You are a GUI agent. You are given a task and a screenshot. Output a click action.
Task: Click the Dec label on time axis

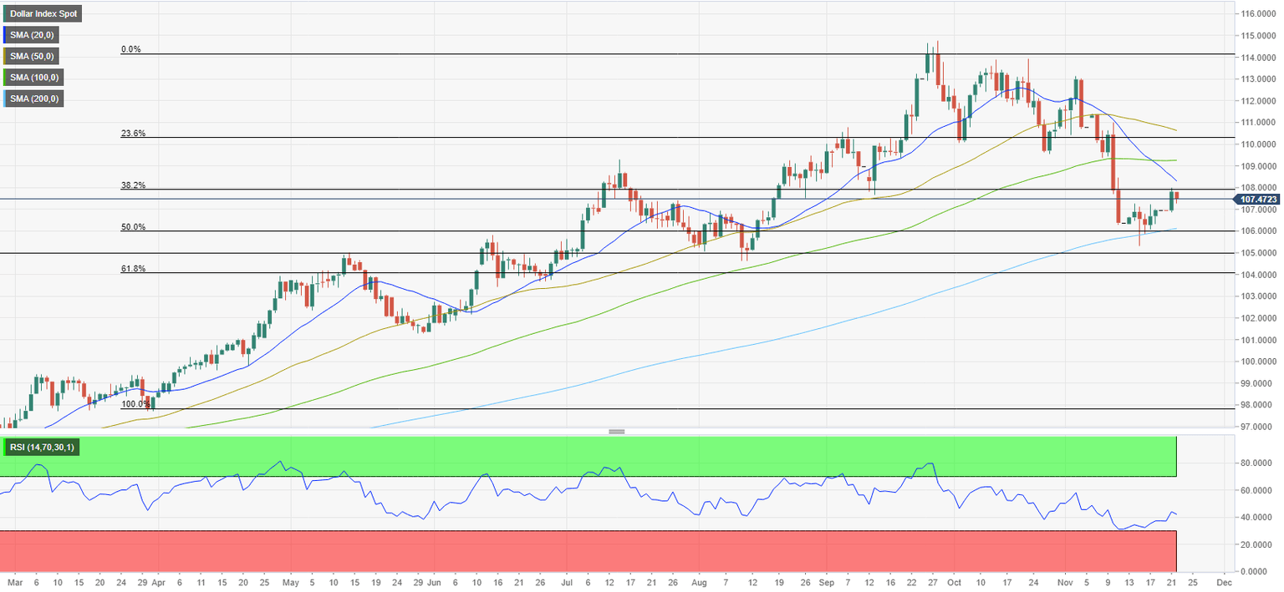1222,581
